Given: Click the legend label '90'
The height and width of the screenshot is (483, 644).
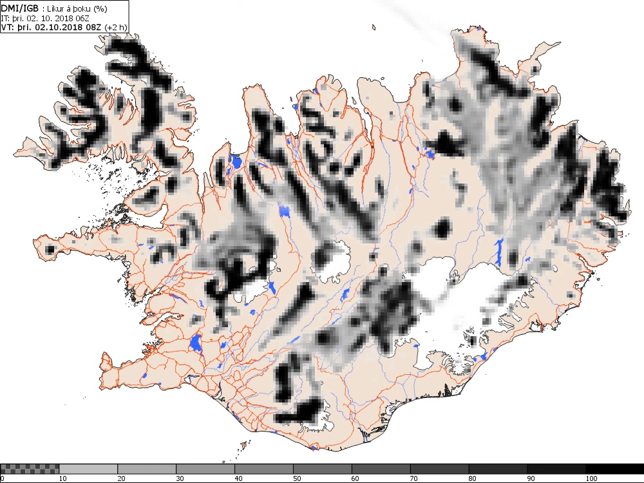Looking at the screenshot, I should coord(531,478).
